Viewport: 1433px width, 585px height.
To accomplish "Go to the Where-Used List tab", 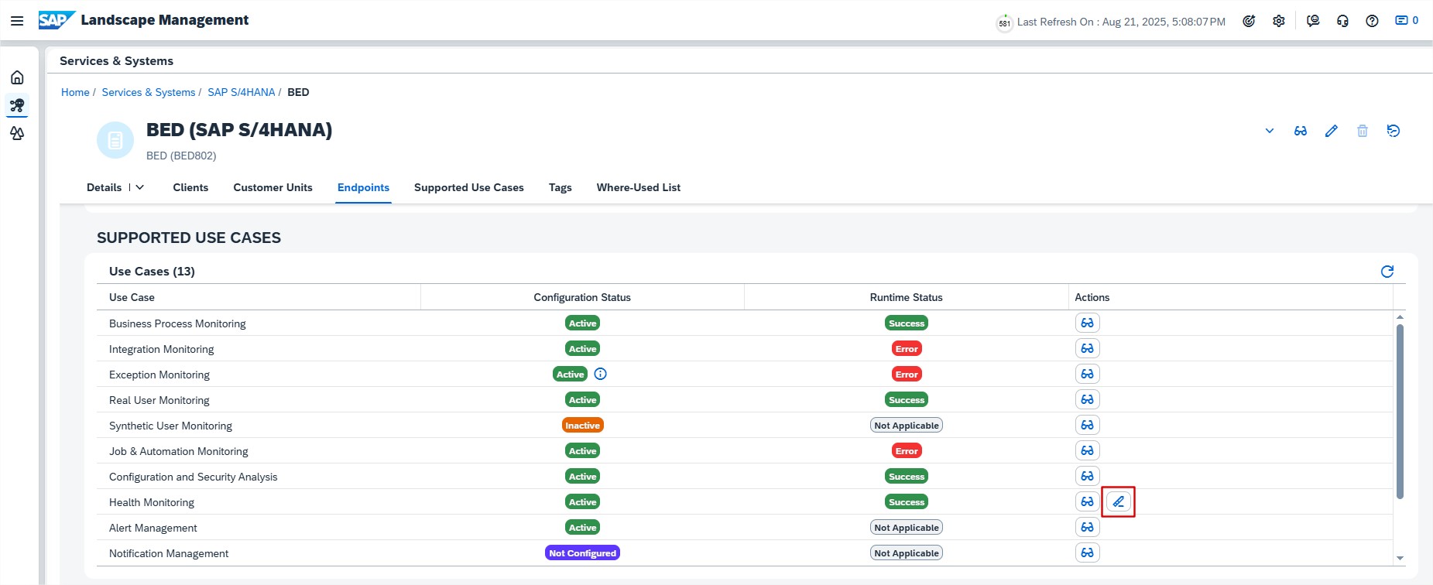I will click(x=638, y=187).
